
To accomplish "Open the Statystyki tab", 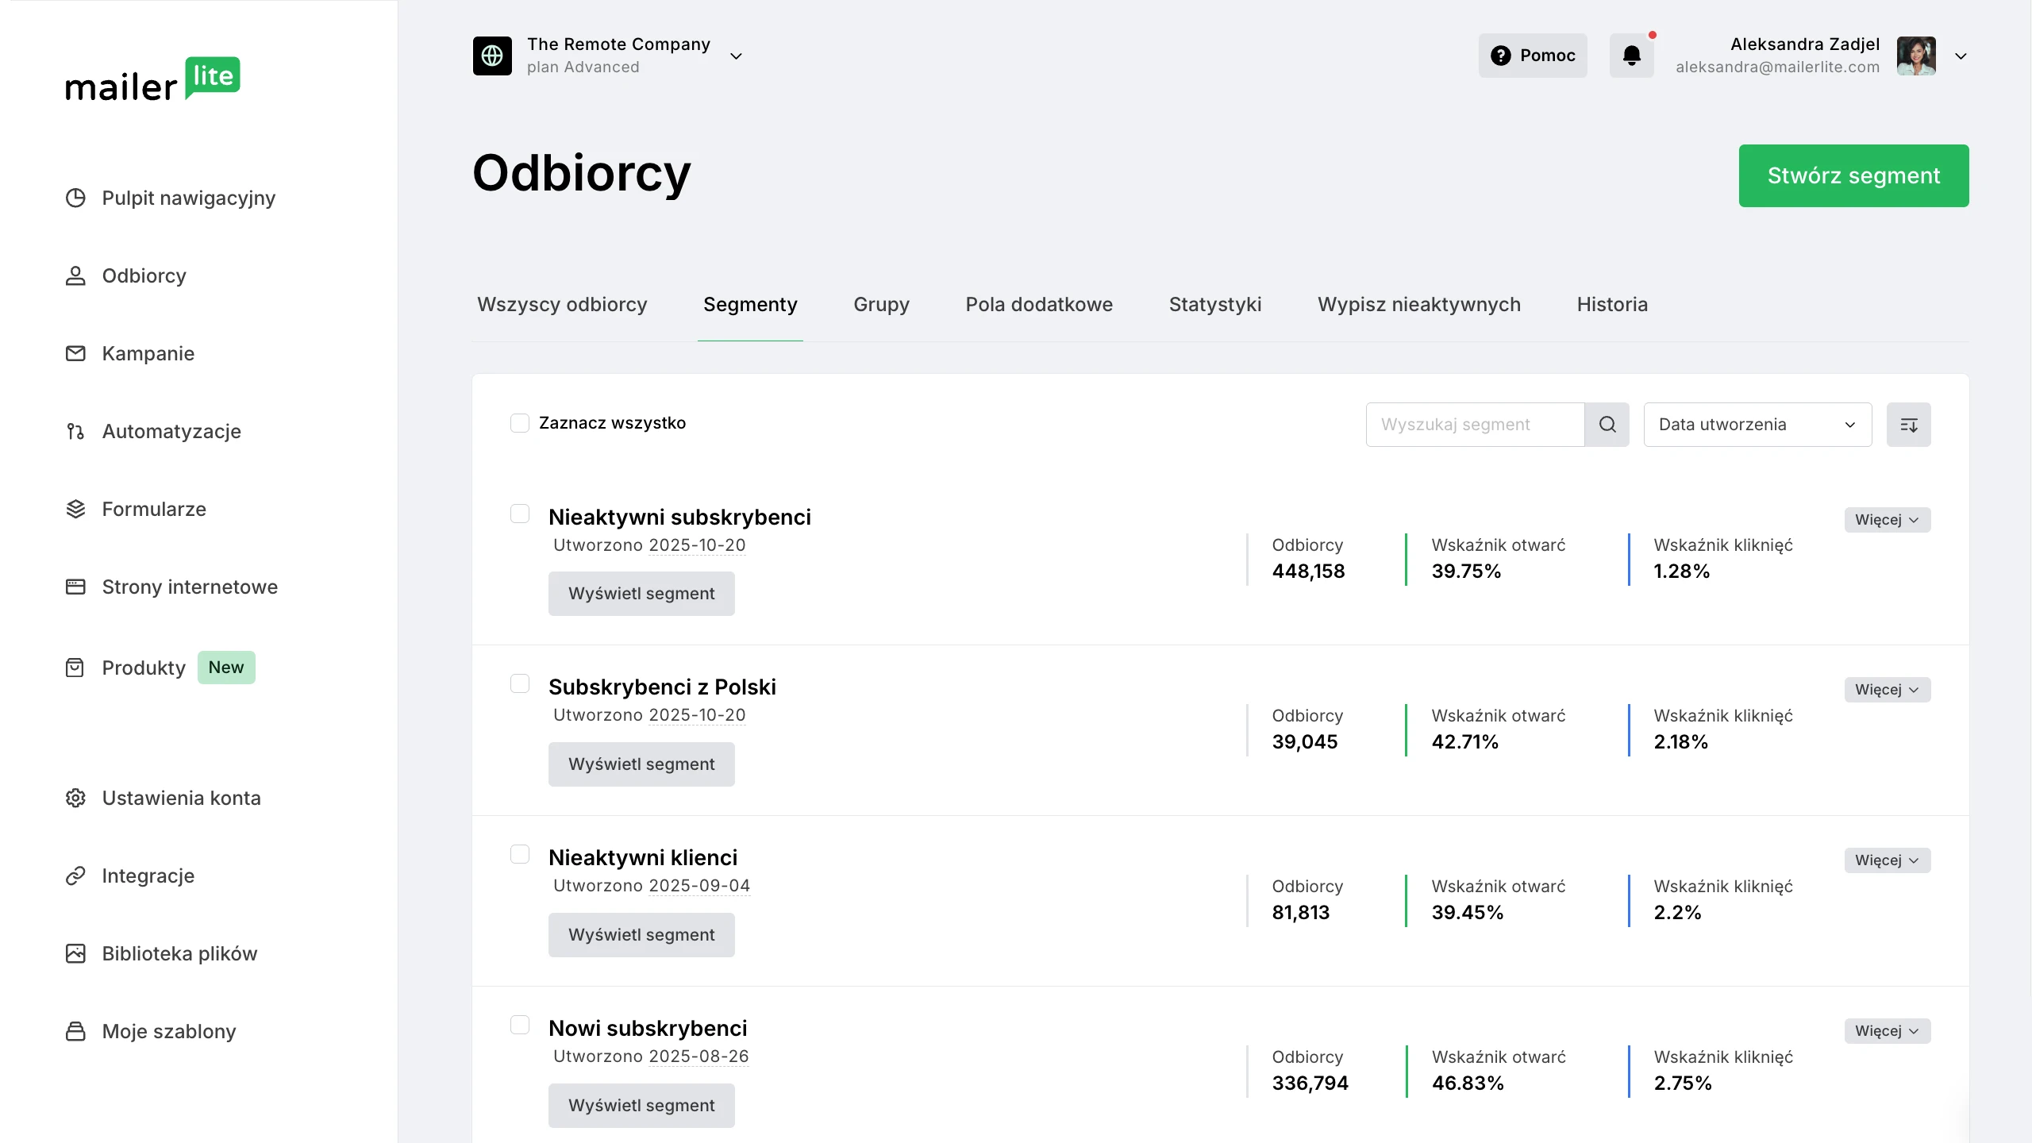I will pyautogui.click(x=1214, y=305).
